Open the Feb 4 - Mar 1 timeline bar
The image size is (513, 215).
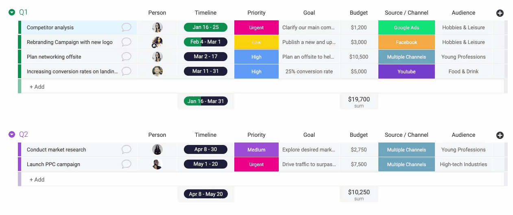click(x=205, y=42)
